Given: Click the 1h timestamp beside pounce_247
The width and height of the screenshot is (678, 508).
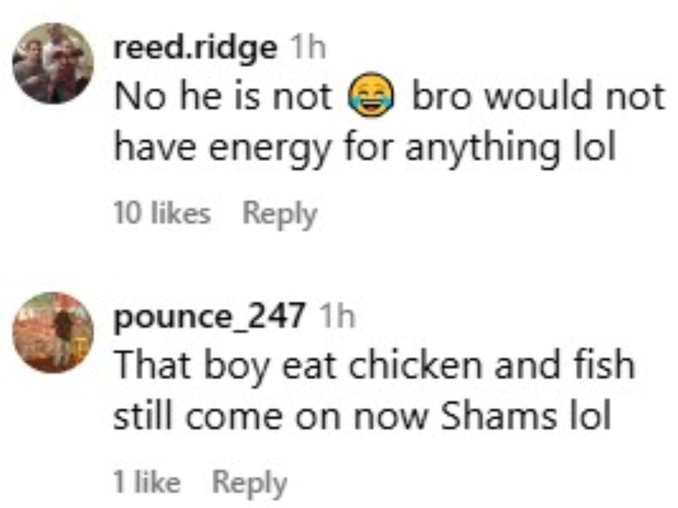Looking at the screenshot, I should click(x=337, y=316).
